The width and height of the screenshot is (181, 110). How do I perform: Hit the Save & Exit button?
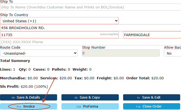[152, 98]
